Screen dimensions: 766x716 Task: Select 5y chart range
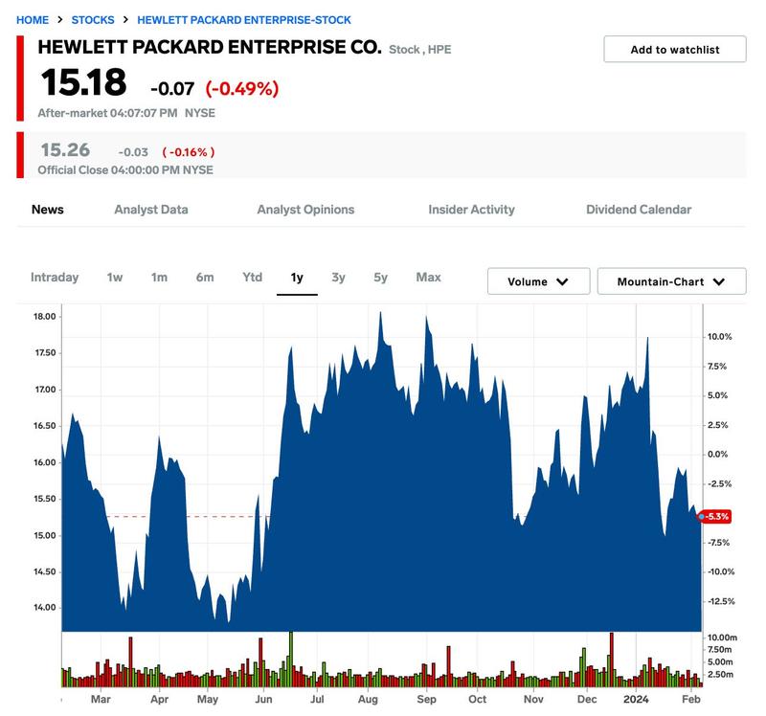380,278
